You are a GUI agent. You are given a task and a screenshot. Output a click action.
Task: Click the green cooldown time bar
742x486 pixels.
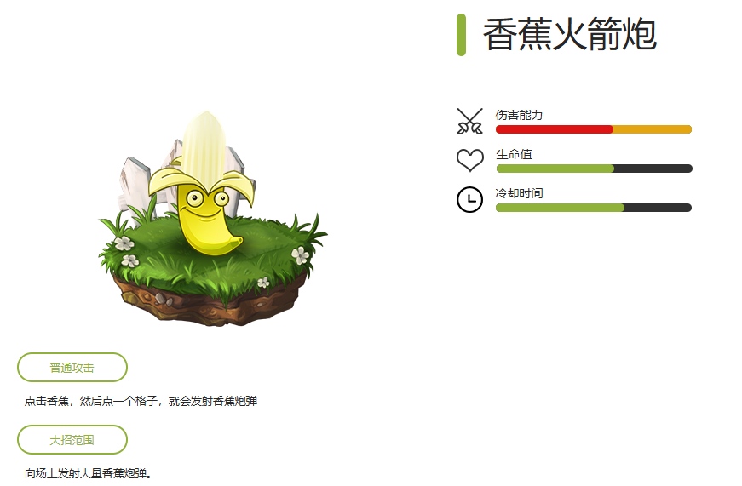[560, 208]
